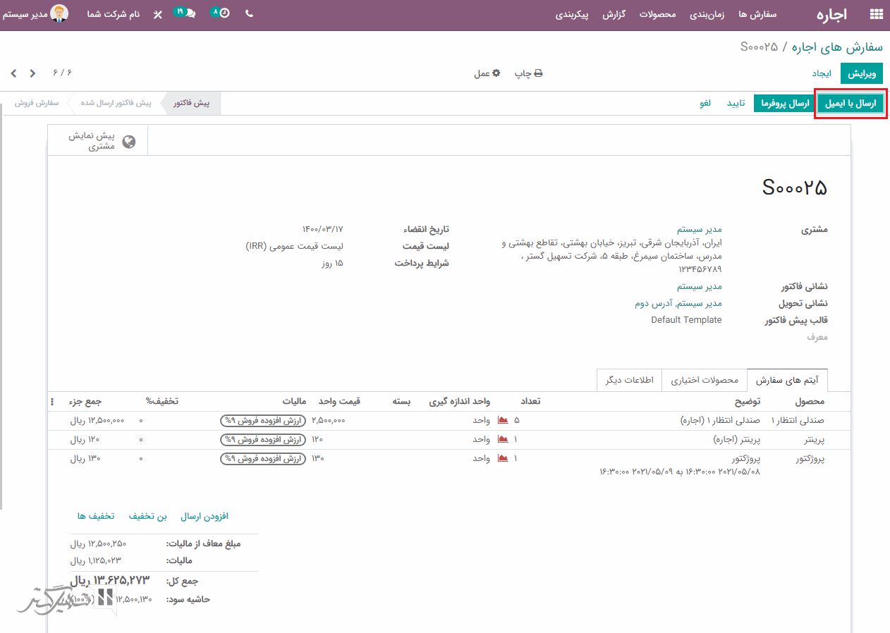Open the activities clock icon with badge 8

click(221, 13)
